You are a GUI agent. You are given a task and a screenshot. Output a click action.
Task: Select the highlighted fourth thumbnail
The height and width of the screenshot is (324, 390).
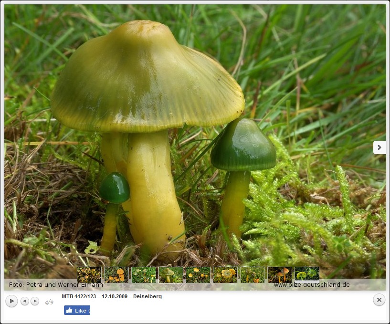(x=171, y=275)
